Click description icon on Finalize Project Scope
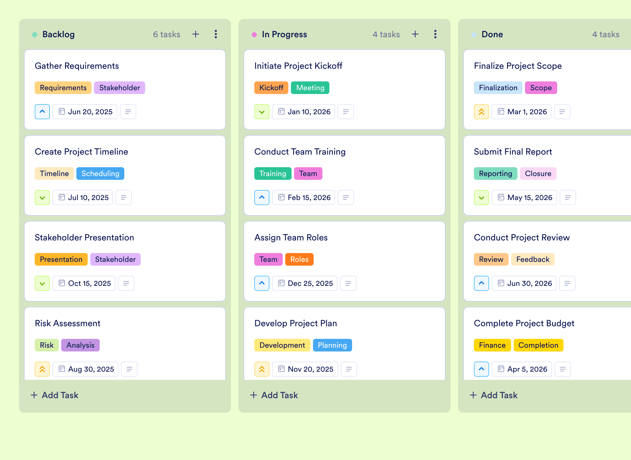This screenshot has height=460, width=631. coord(562,112)
